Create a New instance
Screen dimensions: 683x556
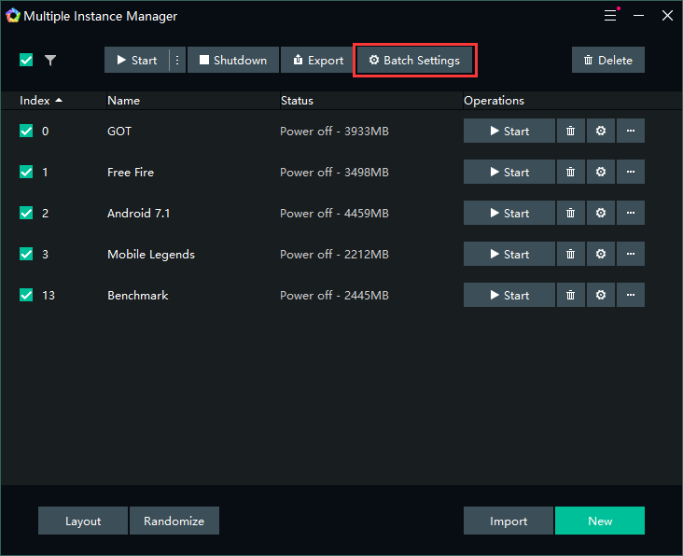coord(599,521)
